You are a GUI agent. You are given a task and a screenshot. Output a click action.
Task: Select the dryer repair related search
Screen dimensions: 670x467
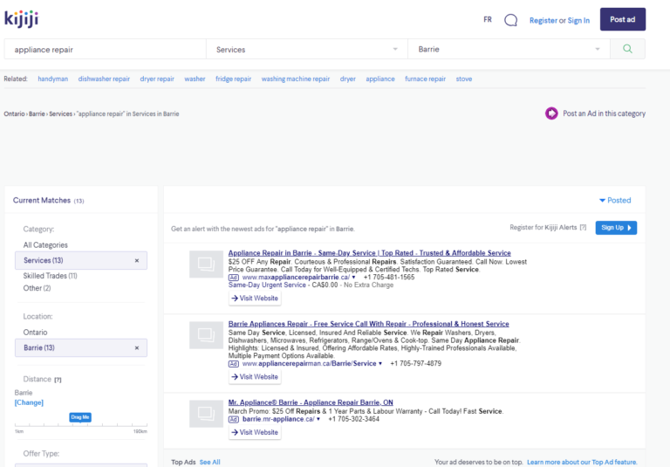point(157,79)
